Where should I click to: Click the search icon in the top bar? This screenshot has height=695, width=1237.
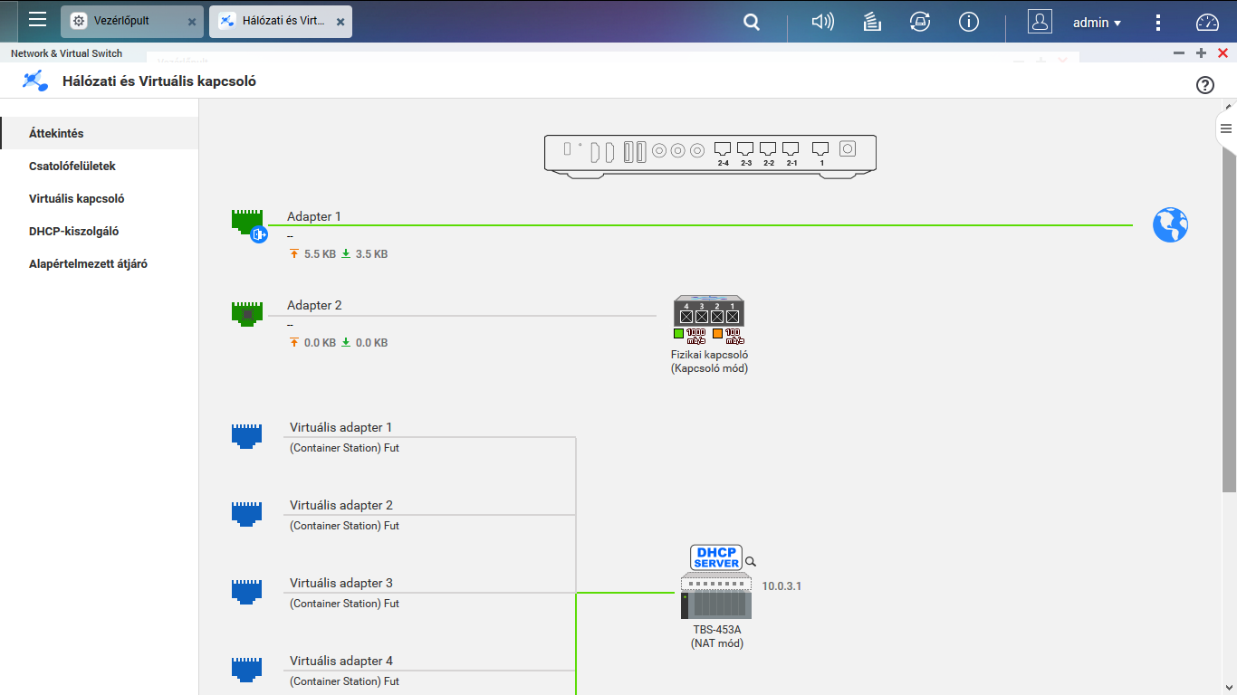751,22
